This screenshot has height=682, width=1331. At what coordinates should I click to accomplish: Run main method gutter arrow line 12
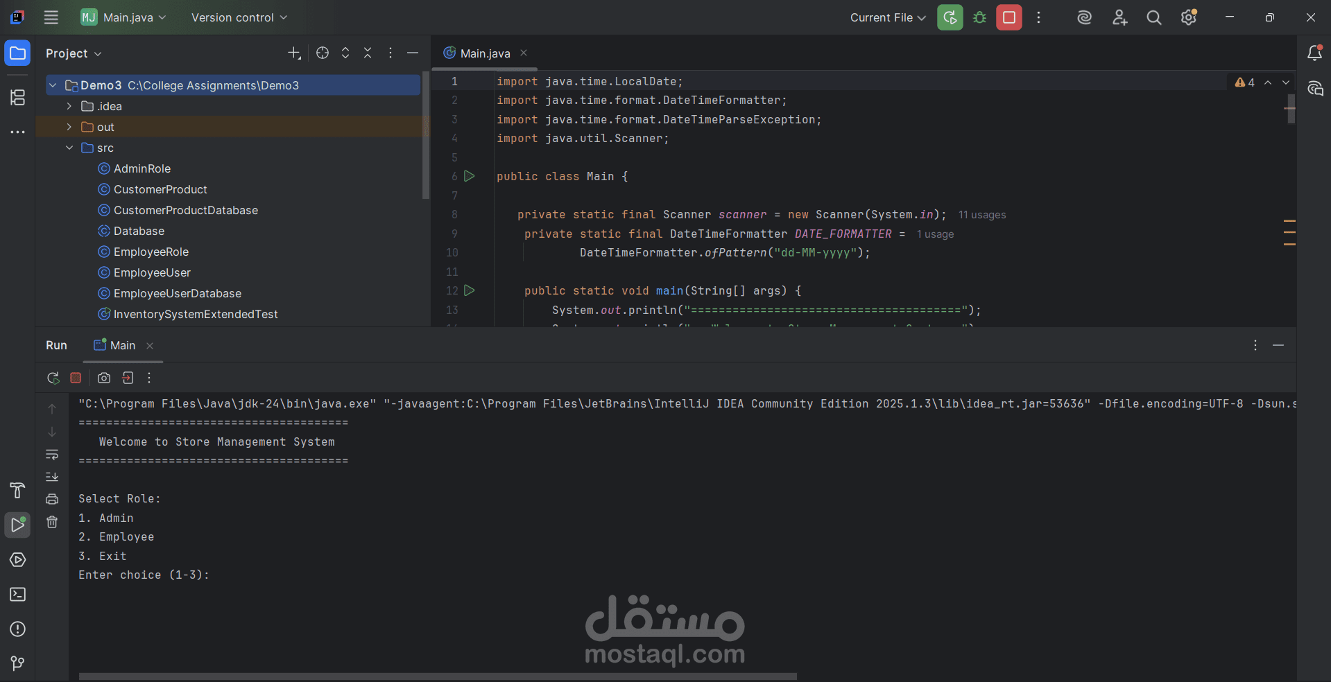(x=470, y=290)
